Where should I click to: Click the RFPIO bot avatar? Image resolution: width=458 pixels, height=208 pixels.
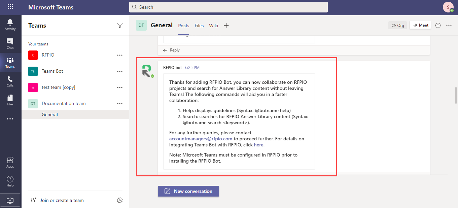tap(147, 71)
